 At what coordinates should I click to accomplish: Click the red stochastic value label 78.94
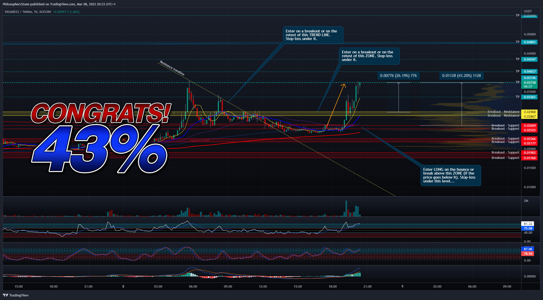[x=528, y=254]
